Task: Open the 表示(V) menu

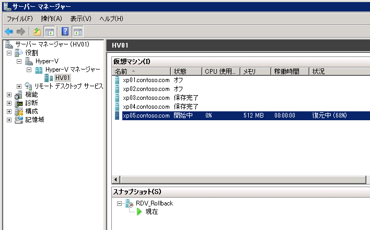Action: 80,19
